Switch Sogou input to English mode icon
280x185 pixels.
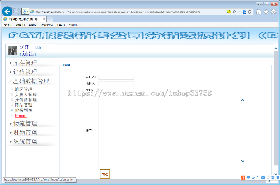248,178
